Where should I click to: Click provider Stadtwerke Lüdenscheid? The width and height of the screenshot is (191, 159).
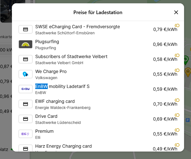58,122
